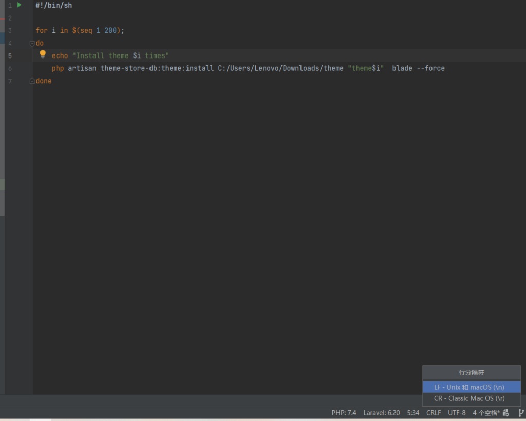526x421 pixels.
Task: Click line number 6 in the gutter
Action: [x=9, y=68]
